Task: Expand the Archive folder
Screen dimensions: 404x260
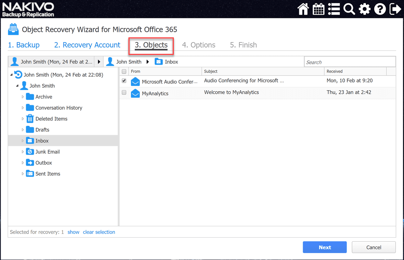Action: (x=23, y=97)
